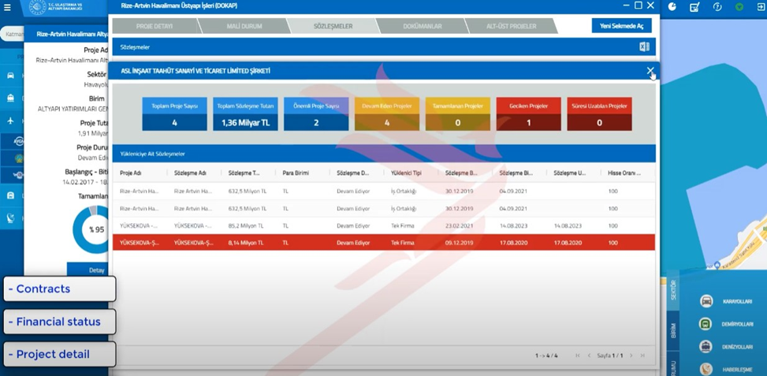Click the 09.12.2019 date in red row

pyautogui.click(x=460, y=243)
